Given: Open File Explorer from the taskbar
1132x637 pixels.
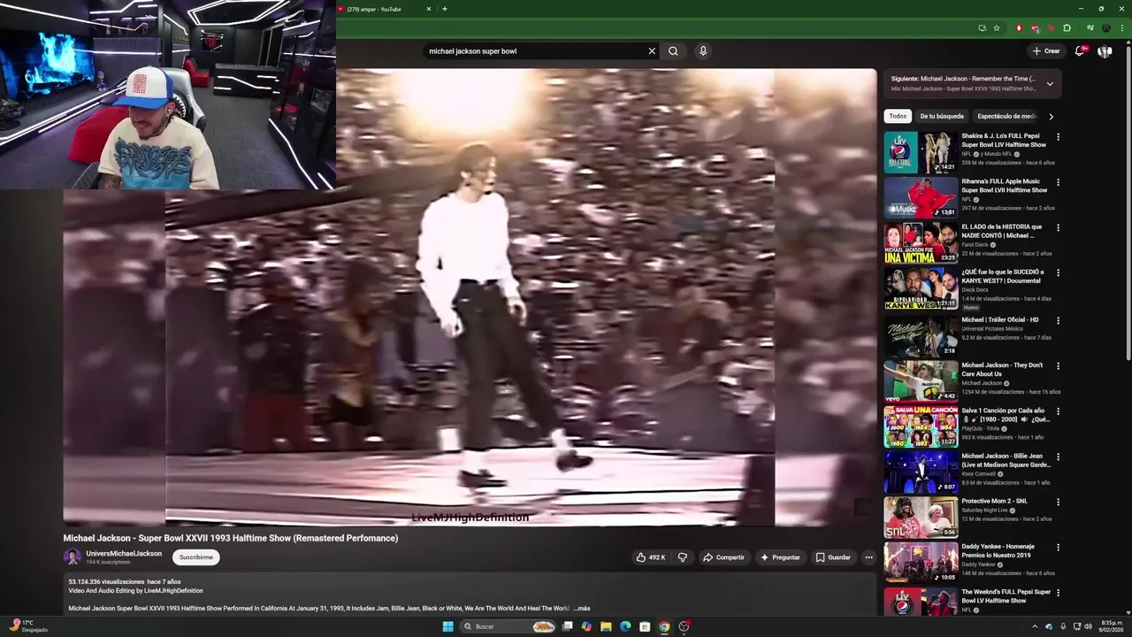Looking at the screenshot, I should click(606, 626).
